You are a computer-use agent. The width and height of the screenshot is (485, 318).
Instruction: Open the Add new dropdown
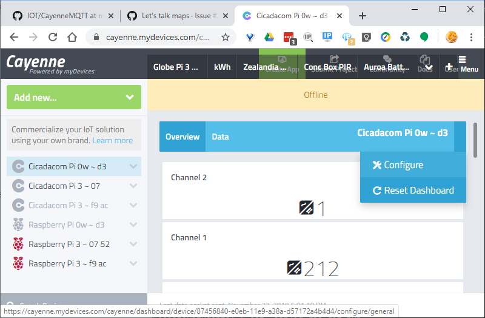[74, 97]
